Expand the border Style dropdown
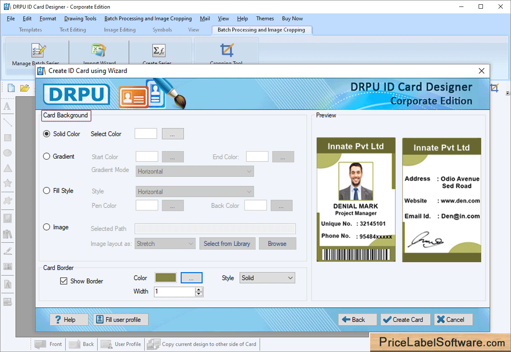 point(267,278)
